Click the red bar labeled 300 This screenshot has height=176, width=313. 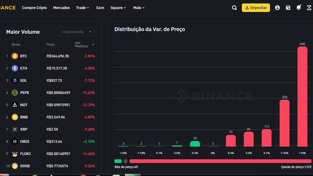[x=284, y=123]
